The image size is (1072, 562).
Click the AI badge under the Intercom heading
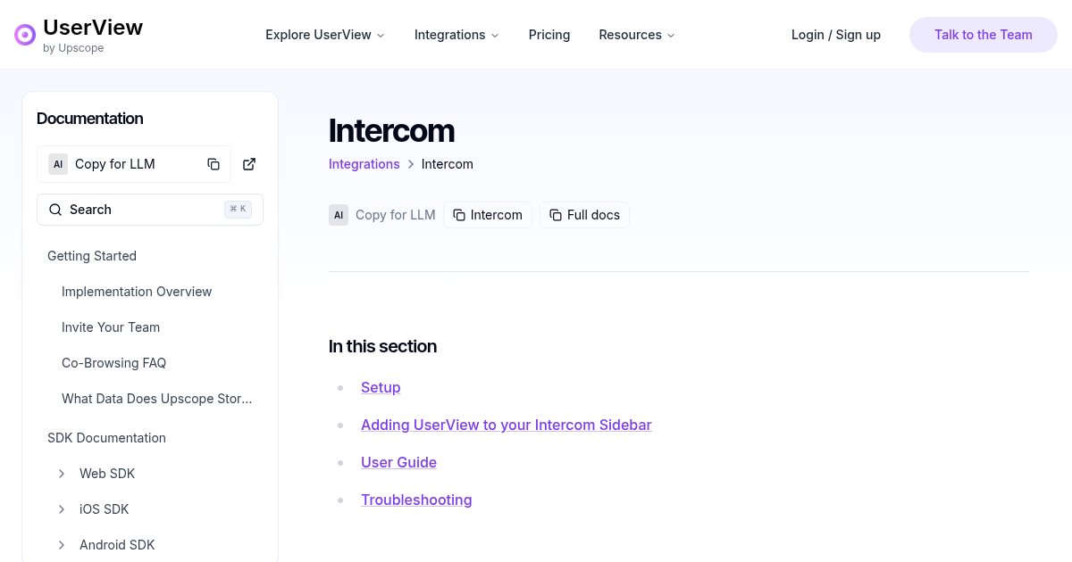[339, 215]
